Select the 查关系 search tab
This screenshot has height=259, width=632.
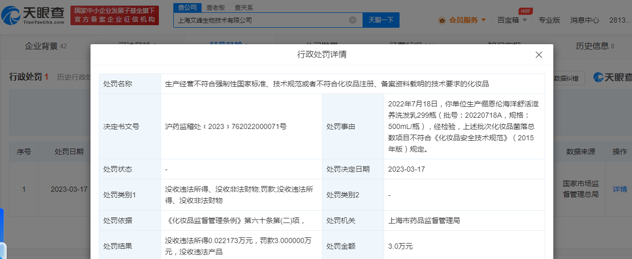tap(243, 8)
